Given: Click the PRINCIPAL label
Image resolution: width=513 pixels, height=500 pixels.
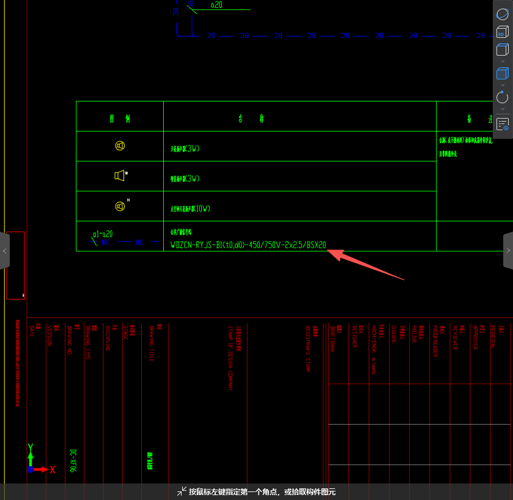Looking at the screenshot, I should (493, 337).
